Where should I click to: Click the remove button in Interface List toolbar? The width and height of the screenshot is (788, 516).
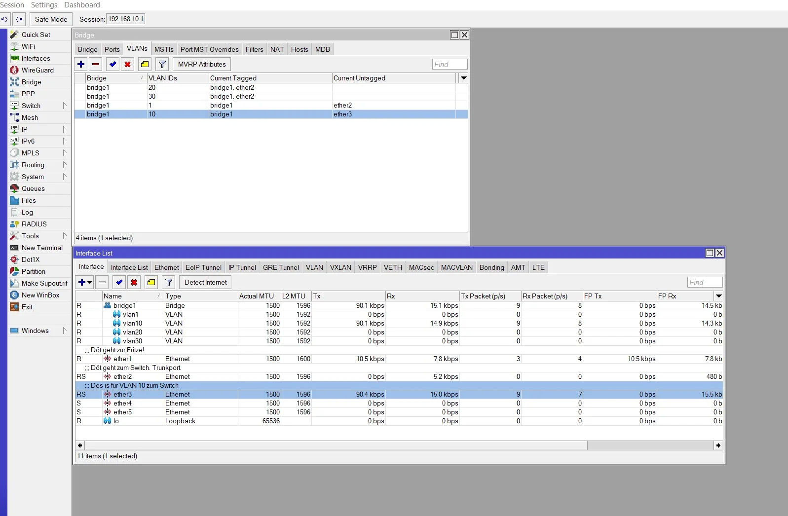pos(102,282)
